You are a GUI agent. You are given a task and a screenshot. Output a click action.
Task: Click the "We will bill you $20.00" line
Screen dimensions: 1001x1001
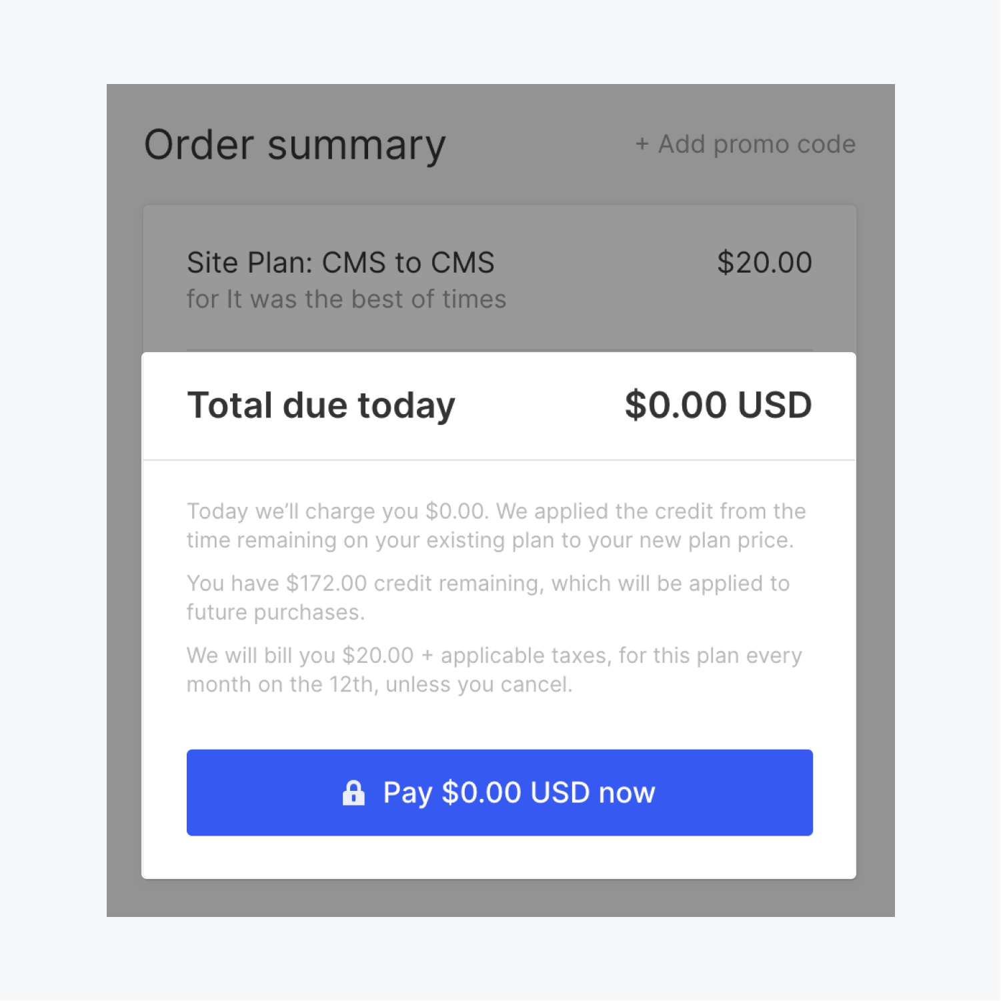494,656
